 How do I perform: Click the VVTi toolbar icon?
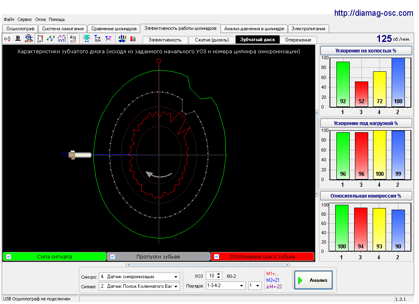point(62,39)
